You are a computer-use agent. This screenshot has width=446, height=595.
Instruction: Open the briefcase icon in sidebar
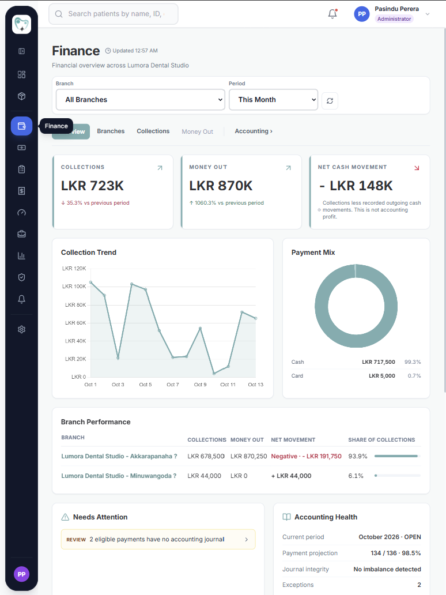22,234
